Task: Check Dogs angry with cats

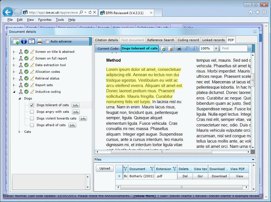Action: click(x=32, y=112)
